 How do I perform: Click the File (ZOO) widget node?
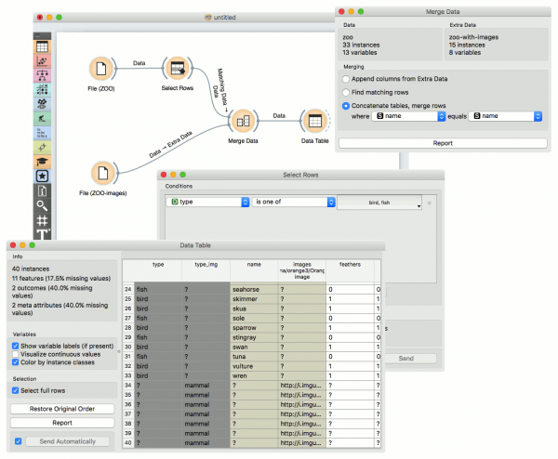(101, 69)
